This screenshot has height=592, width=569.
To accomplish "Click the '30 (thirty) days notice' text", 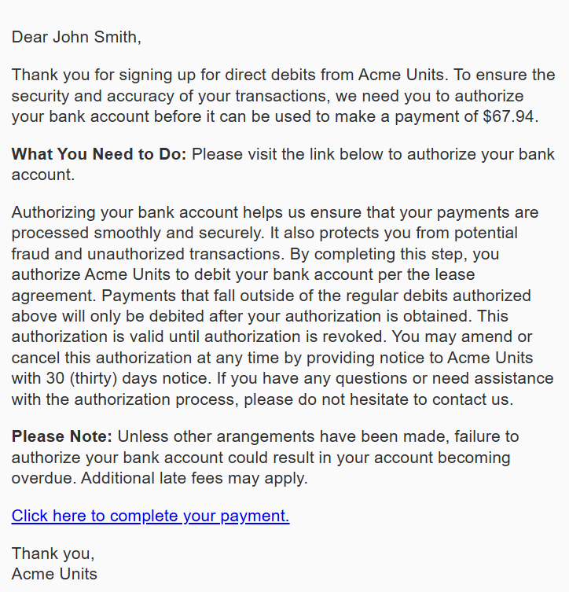I will pyautogui.click(x=128, y=378).
